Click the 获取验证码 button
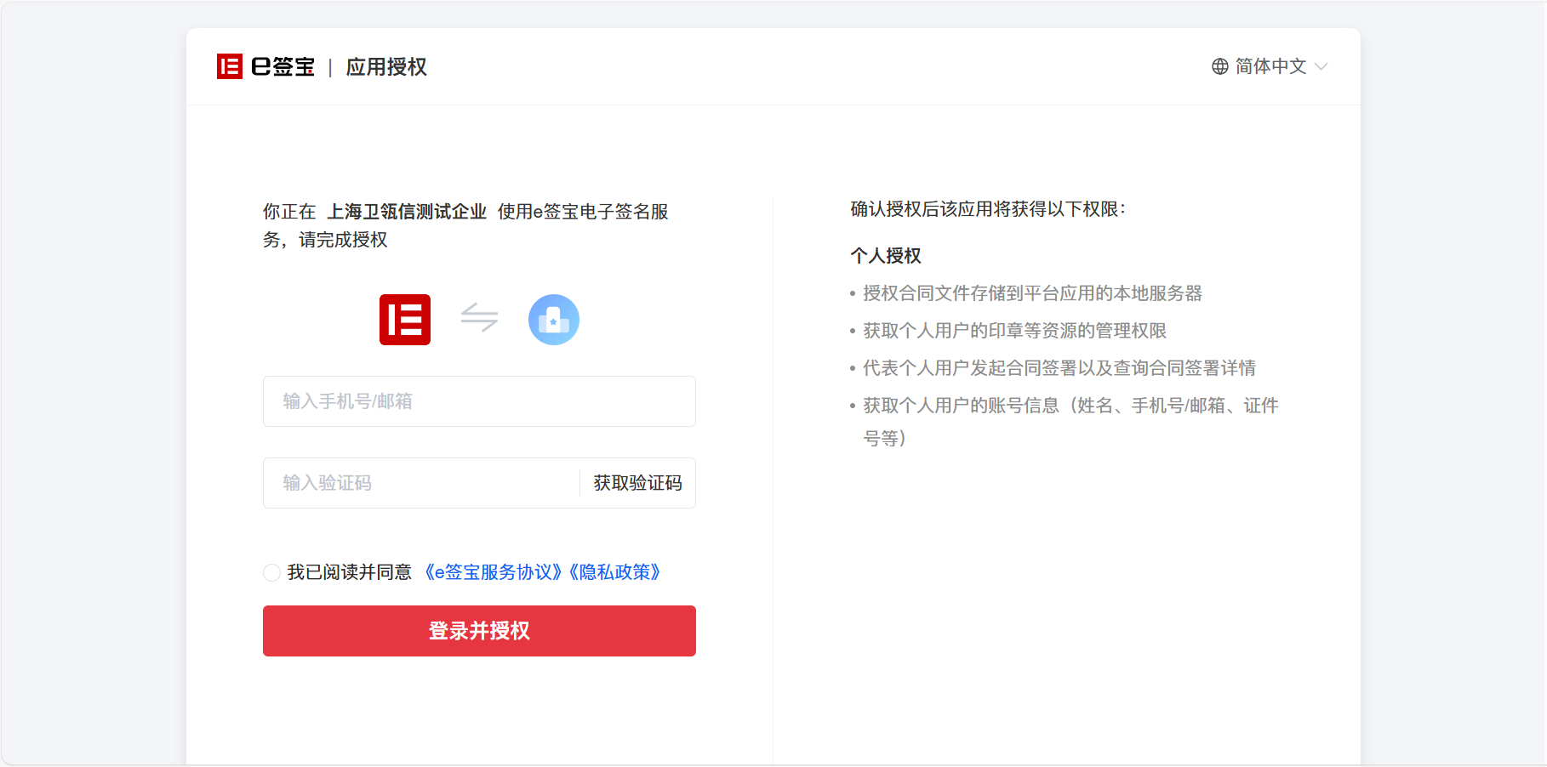The image size is (1547, 767). [x=637, y=483]
